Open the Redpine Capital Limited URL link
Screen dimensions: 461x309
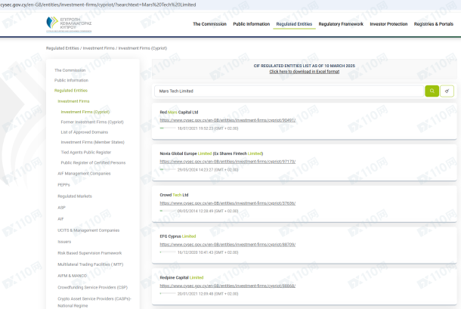point(227,286)
